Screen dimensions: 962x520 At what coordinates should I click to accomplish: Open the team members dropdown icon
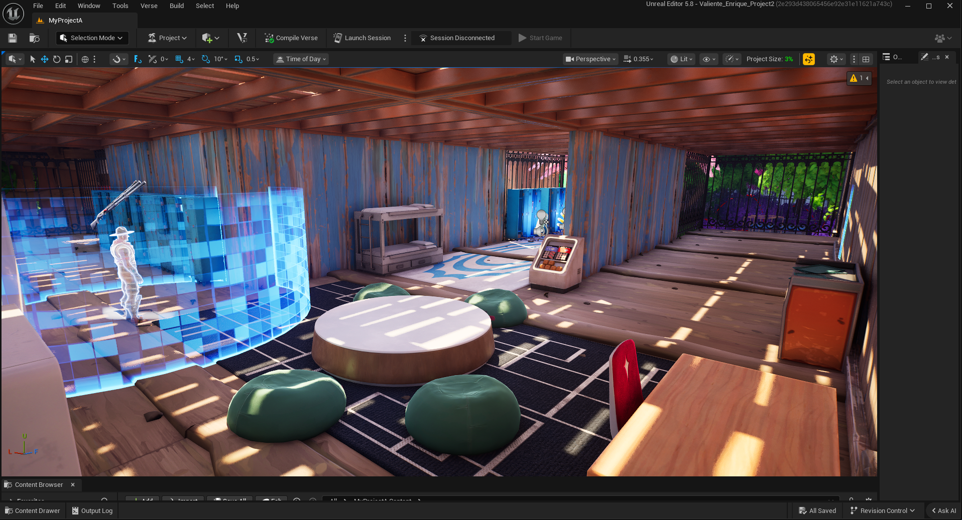(x=943, y=38)
